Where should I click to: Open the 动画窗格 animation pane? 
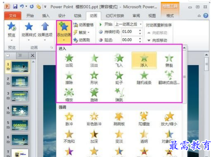(x=83, y=25)
